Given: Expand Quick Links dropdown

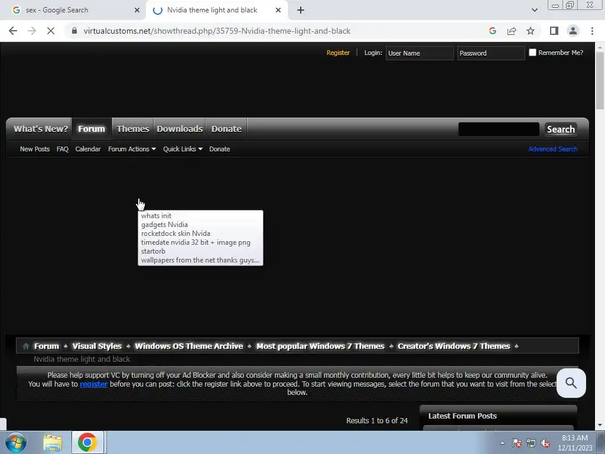Looking at the screenshot, I should (x=183, y=149).
